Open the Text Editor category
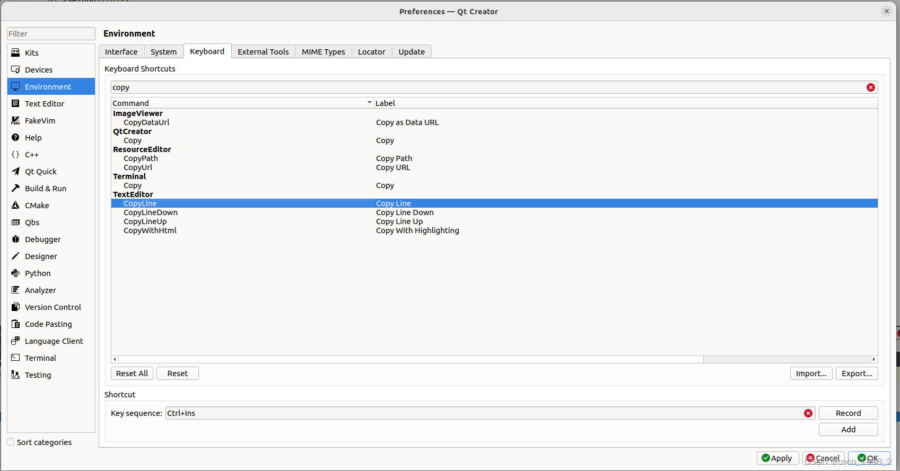This screenshot has width=900, height=471. [51, 104]
